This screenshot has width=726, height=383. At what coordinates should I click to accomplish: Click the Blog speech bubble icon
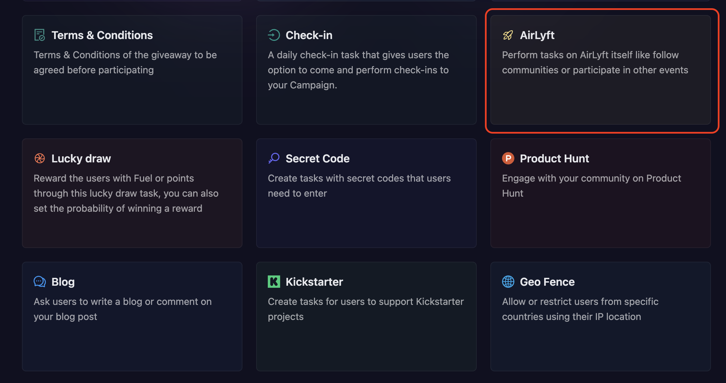click(x=40, y=281)
